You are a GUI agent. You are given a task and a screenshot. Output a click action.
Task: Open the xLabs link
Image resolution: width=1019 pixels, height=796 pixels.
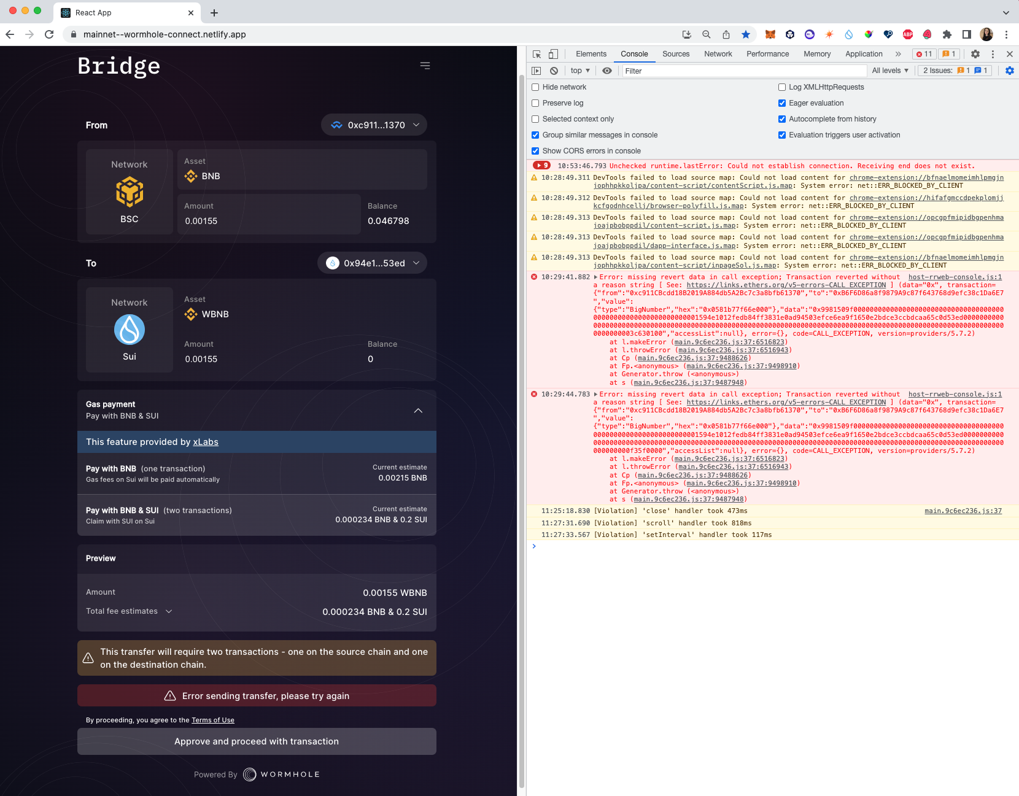pyautogui.click(x=206, y=442)
